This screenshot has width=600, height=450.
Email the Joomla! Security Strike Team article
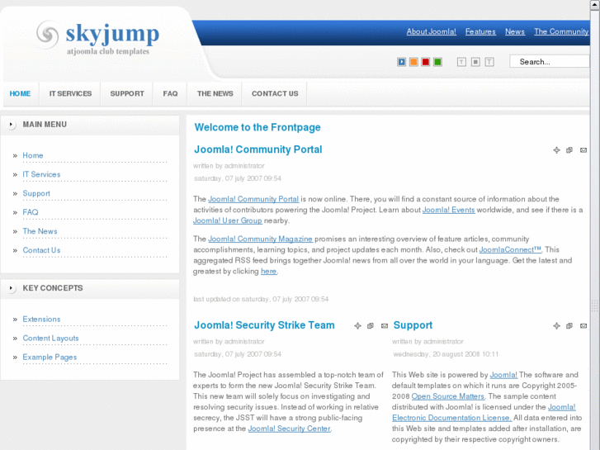coord(385,326)
